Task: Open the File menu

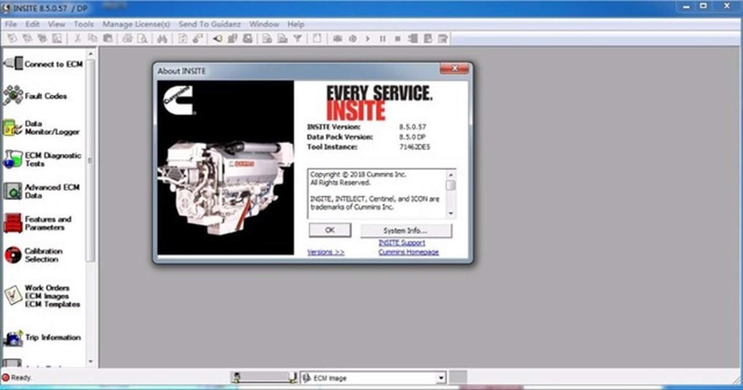Action: coord(11,24)
